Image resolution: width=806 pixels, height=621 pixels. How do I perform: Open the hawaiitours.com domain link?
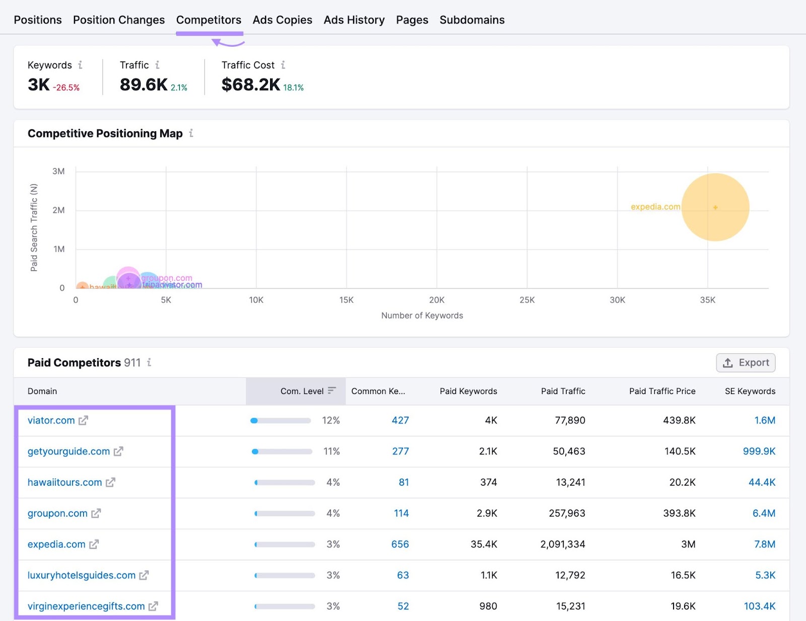point(64,482)
